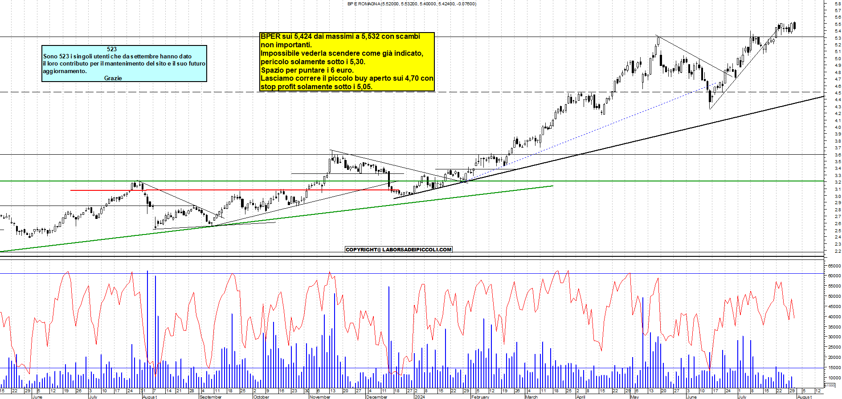The width and height of the screenshot is (842, 399).
Task: Click the 2.5 price axis label
Action: click(838, 231)
